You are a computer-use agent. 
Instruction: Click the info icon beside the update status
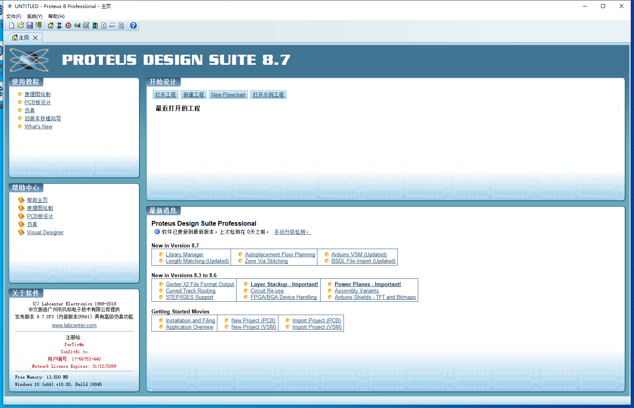tap(157, 232)
